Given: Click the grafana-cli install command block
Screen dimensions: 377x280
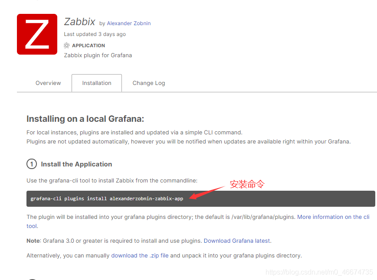Looking at the screenshot, I should (x=200, y=199).
